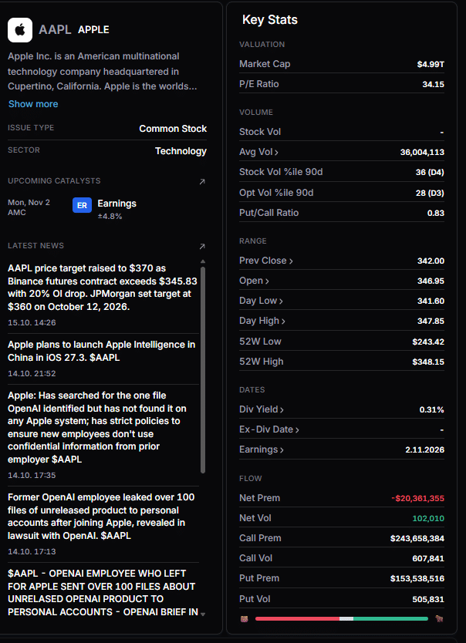Open news about former OpenAI employee leak
The image size is (466, 643).
click(x=101, y=517)
